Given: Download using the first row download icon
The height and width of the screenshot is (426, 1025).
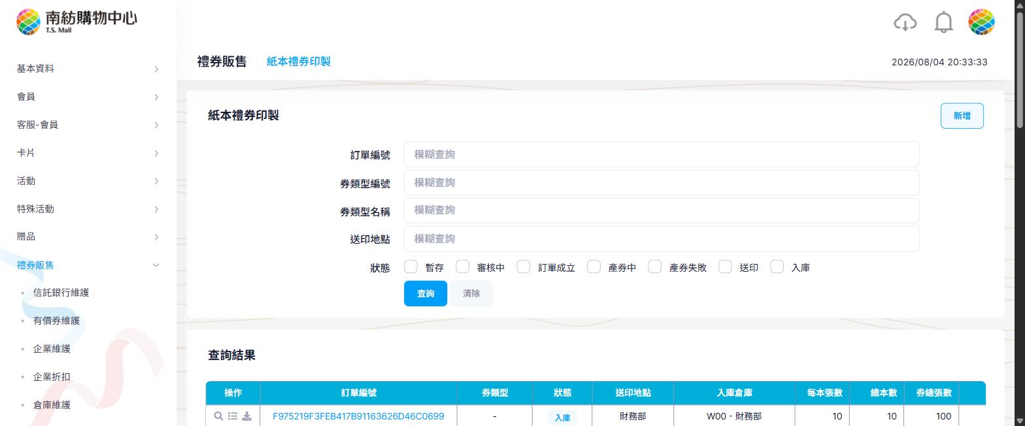Looking at the screenshot, I should 246,416.
